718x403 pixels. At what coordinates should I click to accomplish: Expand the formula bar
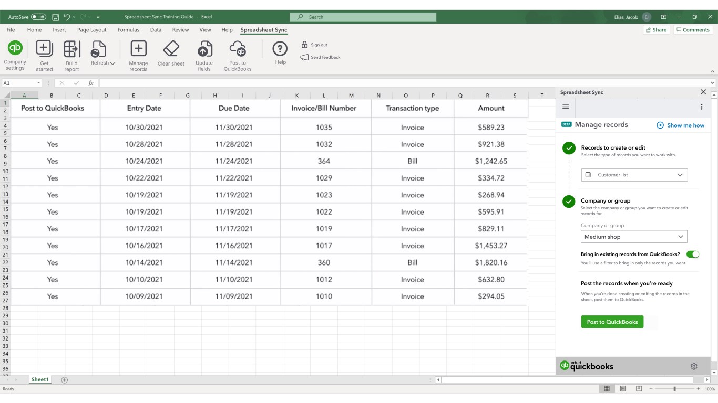[x=713, y=83]
